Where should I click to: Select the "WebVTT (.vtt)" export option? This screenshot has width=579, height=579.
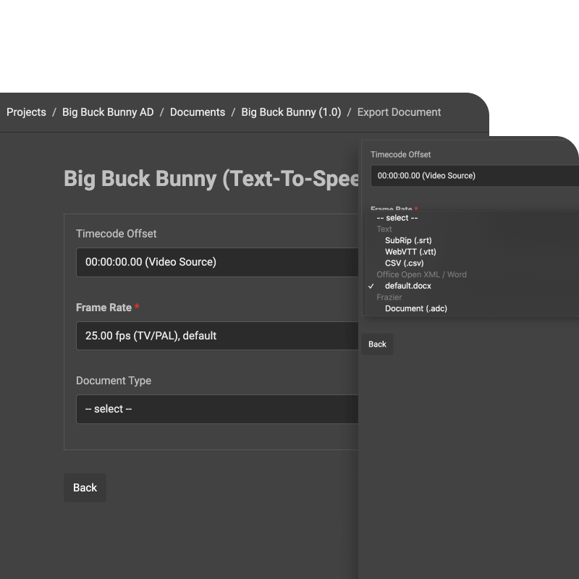(410, 252)
